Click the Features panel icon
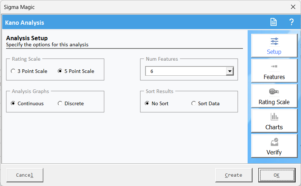This screenshot has width=301, height=186. tap(274, 66)
